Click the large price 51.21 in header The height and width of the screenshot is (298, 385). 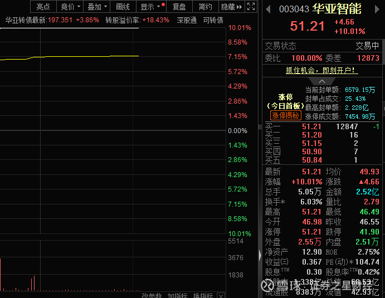coord(307,26)
